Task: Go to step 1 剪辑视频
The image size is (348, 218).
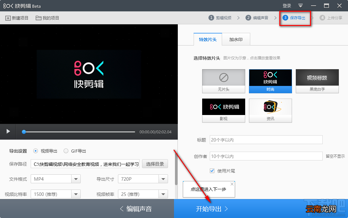Action: click(x=220, y=18)
